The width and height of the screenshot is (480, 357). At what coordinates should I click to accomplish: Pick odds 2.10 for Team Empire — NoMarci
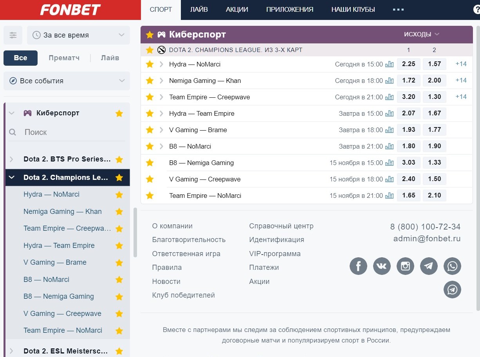pos(435,196)
